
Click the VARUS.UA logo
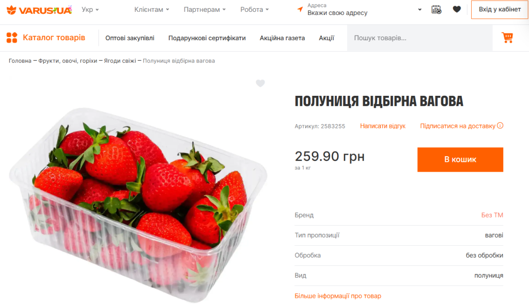39,10
